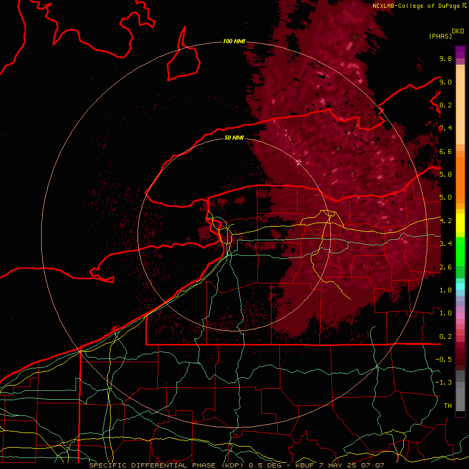Click the 1.0 legend value
This screenshot has height=469, width=469.
click(446, 313)
